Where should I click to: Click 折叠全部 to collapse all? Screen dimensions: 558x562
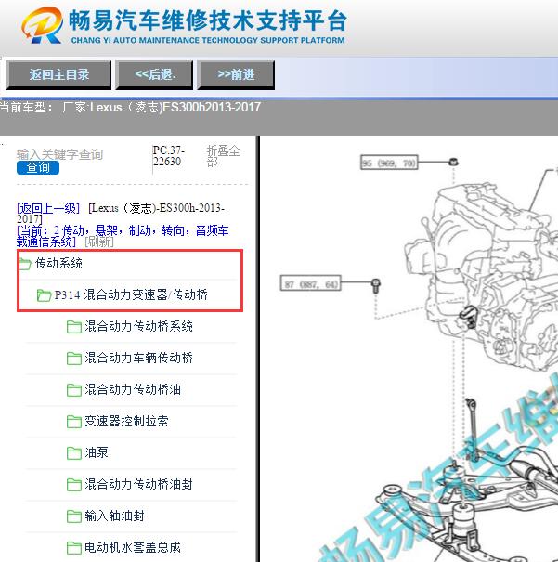coord(223,156)
